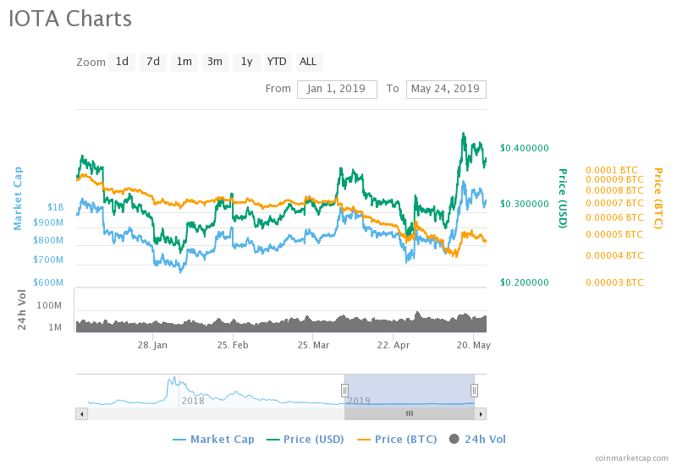Image resolution: width=677 pixels, height=465 pixels.
Task: Click the Price (BTC) axis title
Action: (x=658, y=199)
